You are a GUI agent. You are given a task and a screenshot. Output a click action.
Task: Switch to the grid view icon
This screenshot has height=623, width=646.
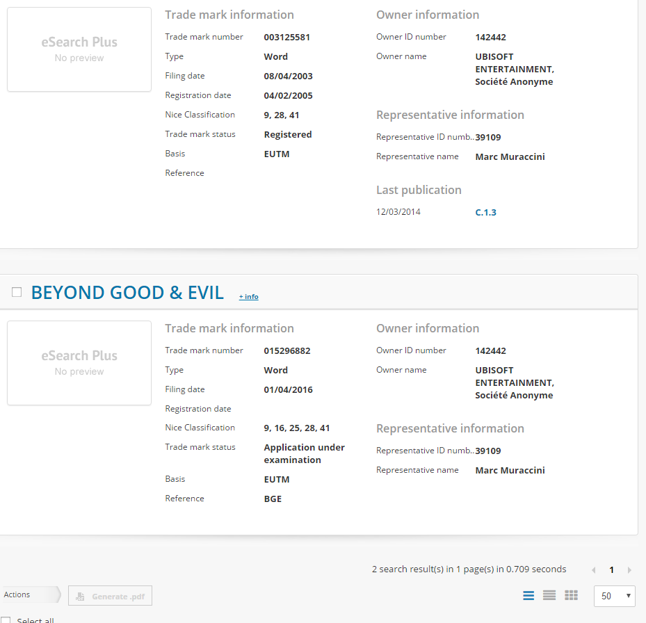tap(571, 595)
